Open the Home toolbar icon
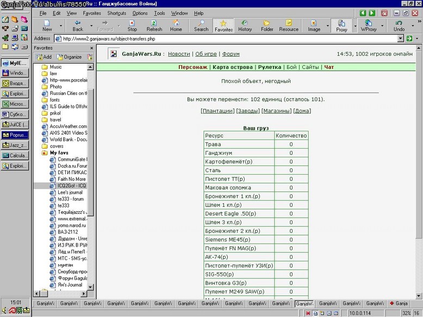This screenshot has height=317, width=423. coord(176,26)
